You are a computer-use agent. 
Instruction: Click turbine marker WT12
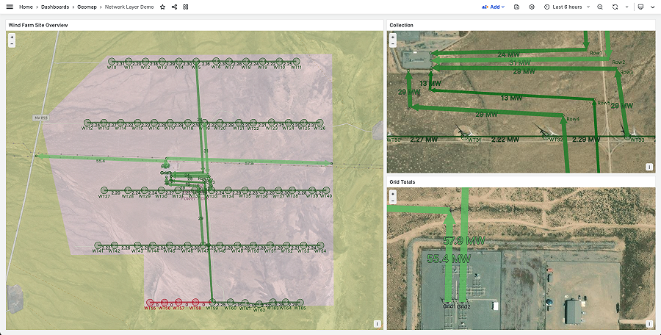[87, 123]
